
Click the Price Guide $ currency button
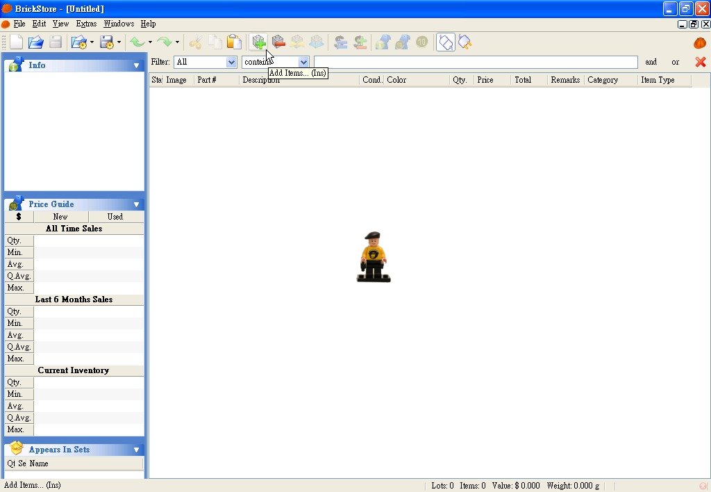19,217
